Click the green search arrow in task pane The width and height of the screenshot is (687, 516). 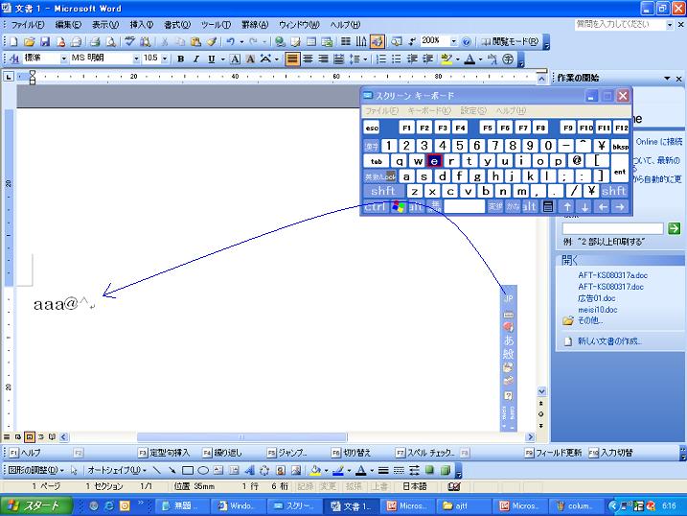pos(674,228)
